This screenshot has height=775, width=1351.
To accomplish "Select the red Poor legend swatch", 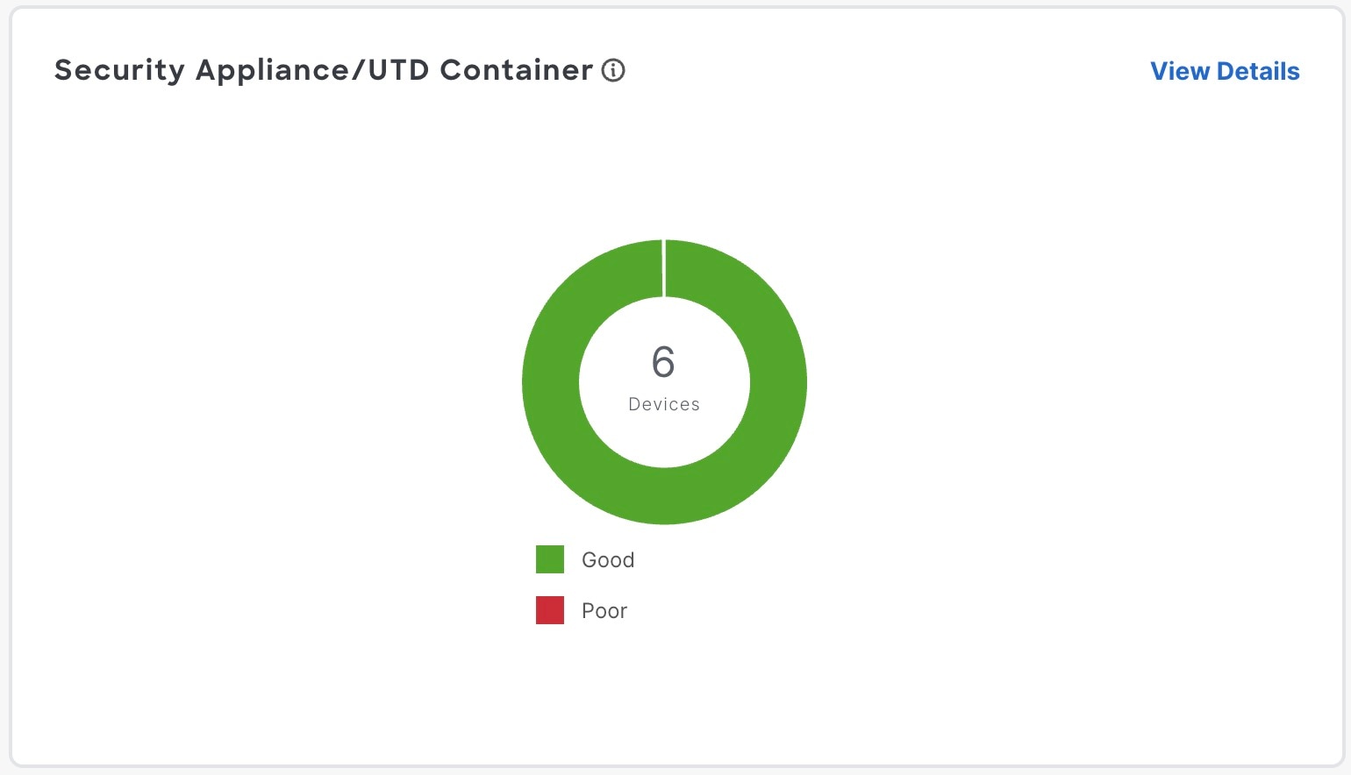I will tap(550, 610).
